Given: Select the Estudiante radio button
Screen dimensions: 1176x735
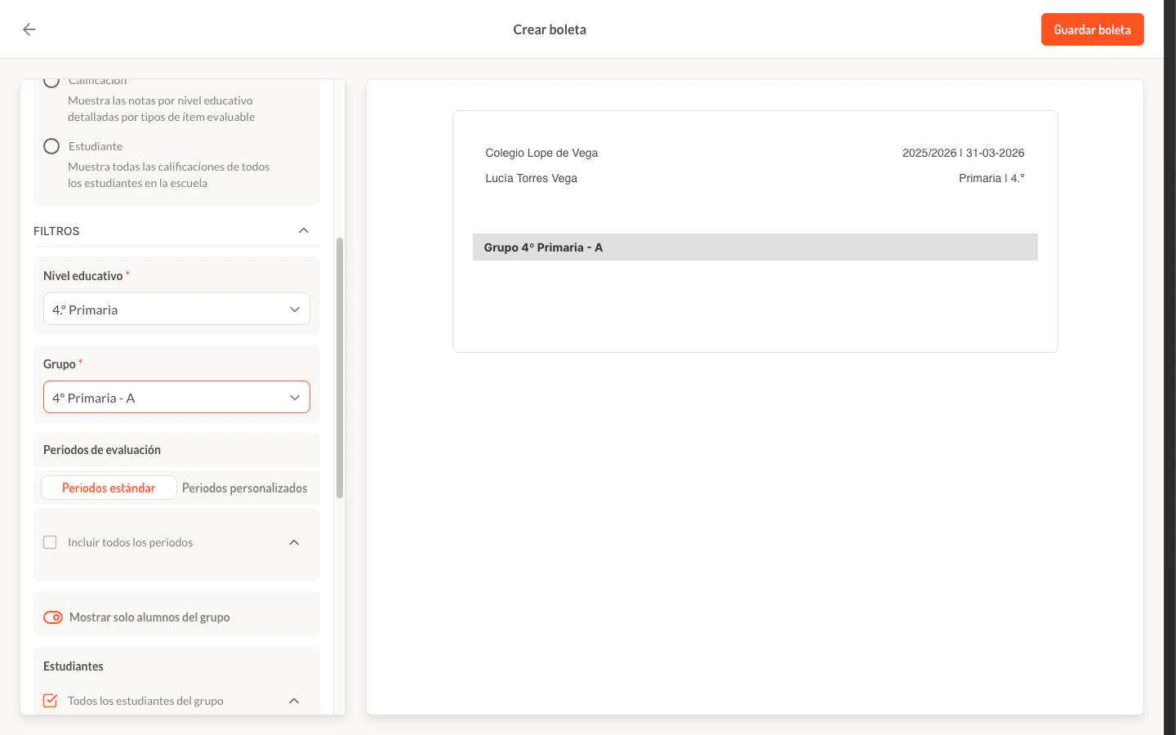Looking at the screenshot, I should (x=51, y=146).
